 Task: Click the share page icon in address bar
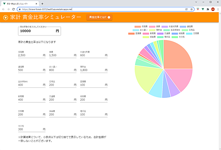186,9
